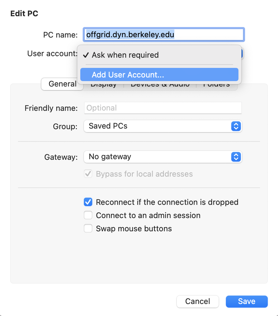278x316 pixels.
Task: Click the Gateway popup chevron arrows icon
Action: (236, 157)
